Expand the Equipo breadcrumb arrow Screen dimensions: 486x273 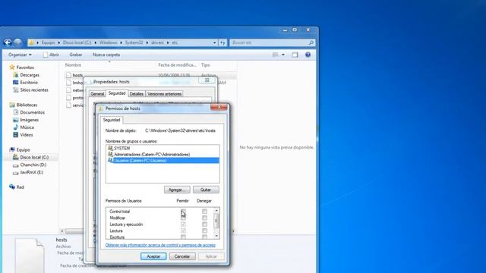[x=59, y=42]
